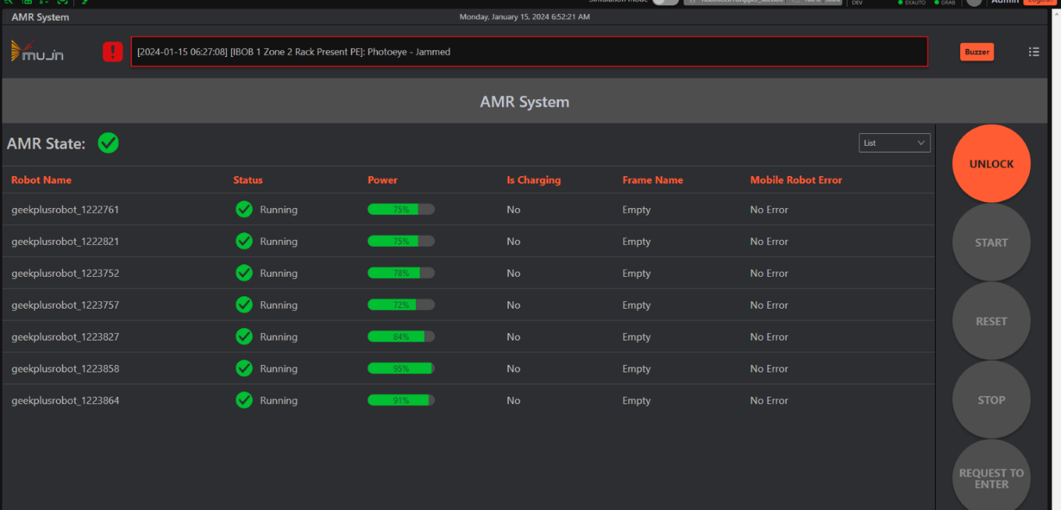1061x510 pixels.
Task: Click the 78% power bar
Action: 401,273
